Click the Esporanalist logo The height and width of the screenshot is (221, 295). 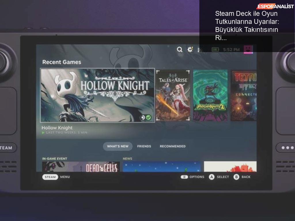[x=275, y=6]
